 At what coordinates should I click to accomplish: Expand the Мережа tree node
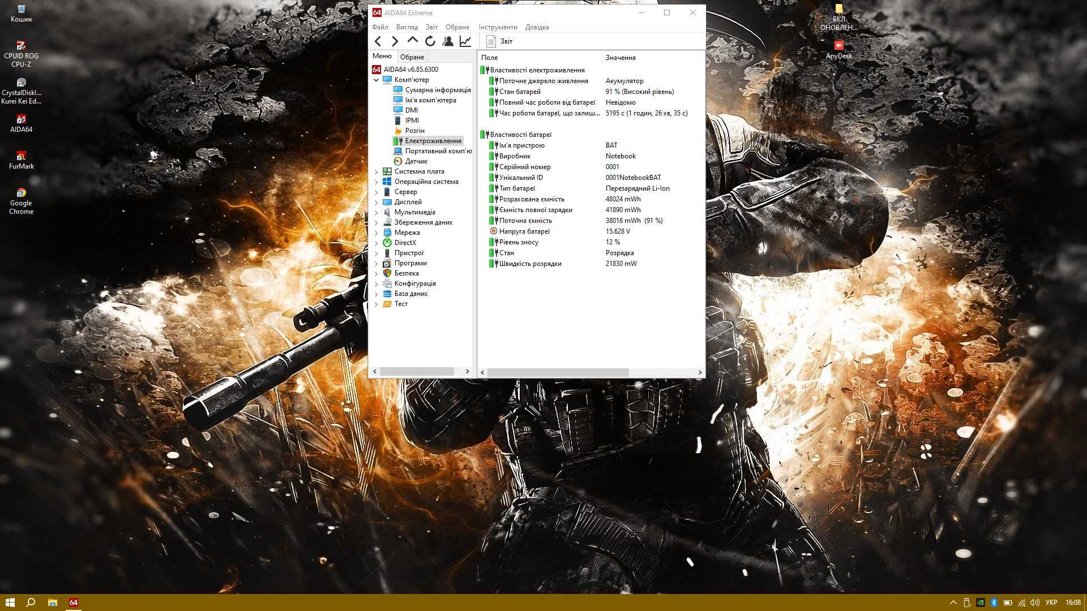[x=376, y=233]
